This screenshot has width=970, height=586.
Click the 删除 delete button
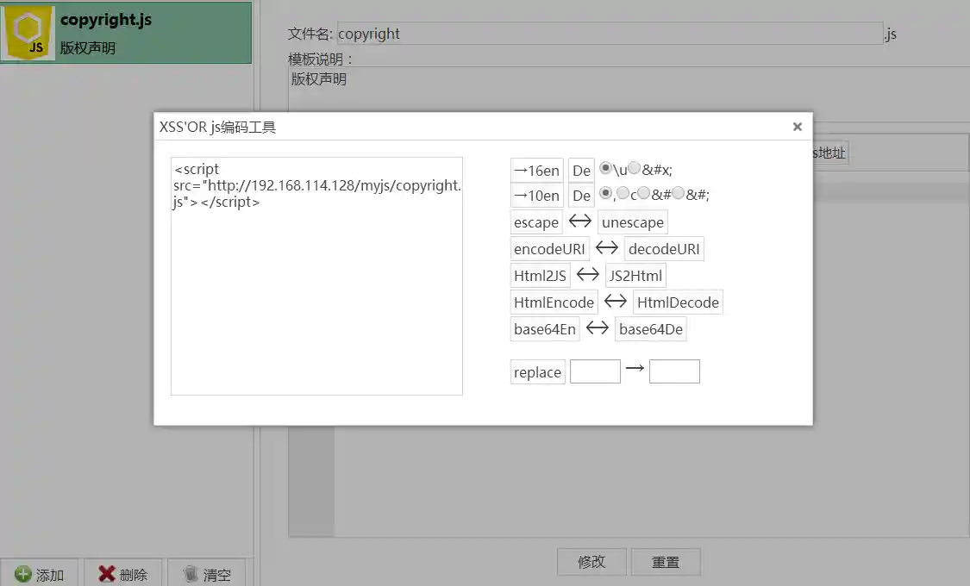tap(123, 574)
